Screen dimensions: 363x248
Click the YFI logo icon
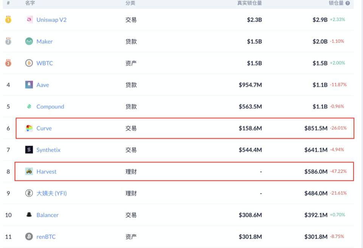click(x=29, y=193)
